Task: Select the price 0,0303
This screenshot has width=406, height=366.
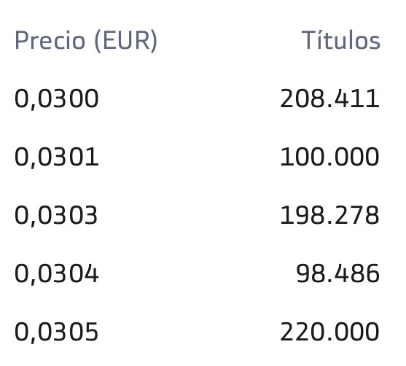Action: coord(56,216)
